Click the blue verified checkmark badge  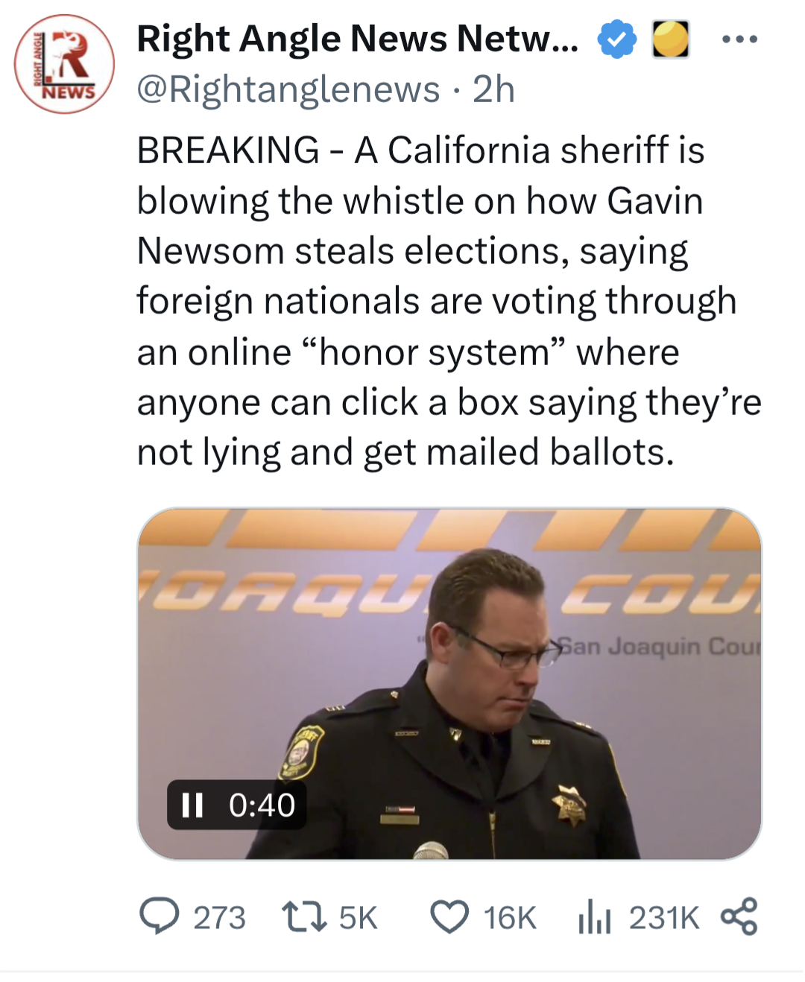616,39
